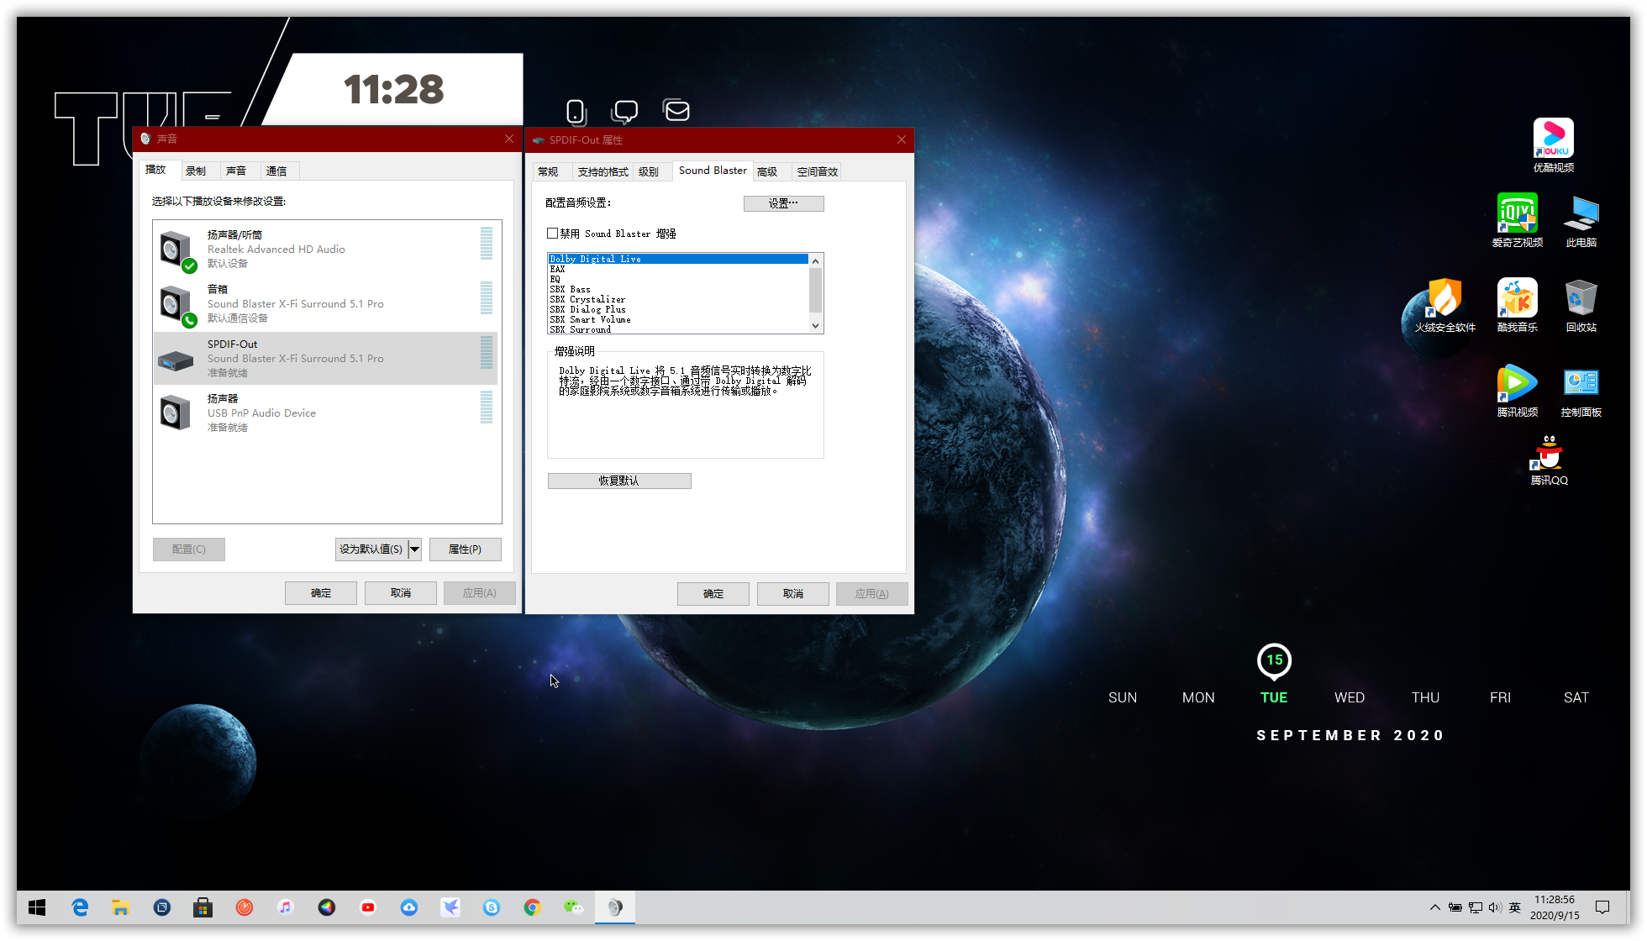This screenshot has width=1647, height=941.
Task: Open the Windows Start menu
Action: pos(37,907)
